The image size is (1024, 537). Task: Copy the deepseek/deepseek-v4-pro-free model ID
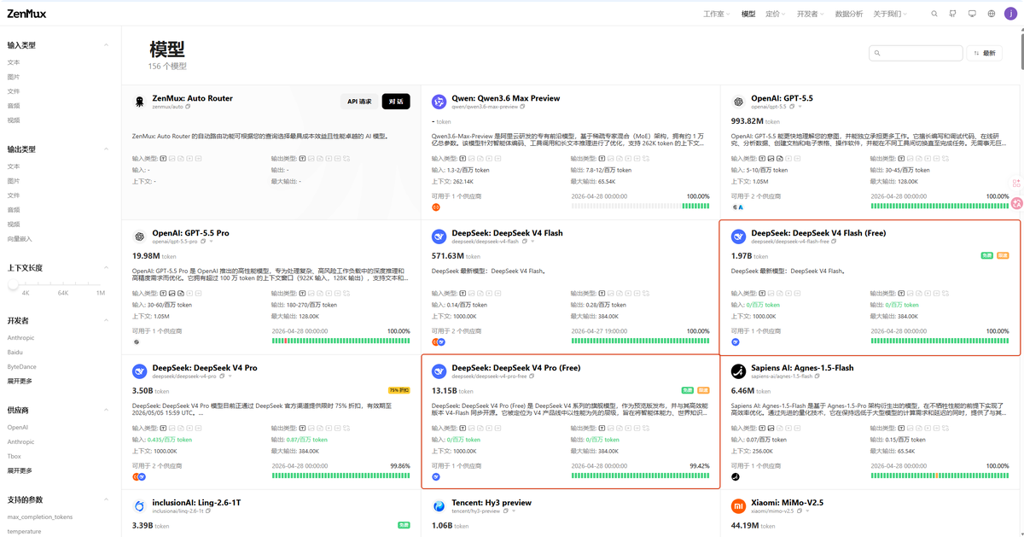pos(531,376)
